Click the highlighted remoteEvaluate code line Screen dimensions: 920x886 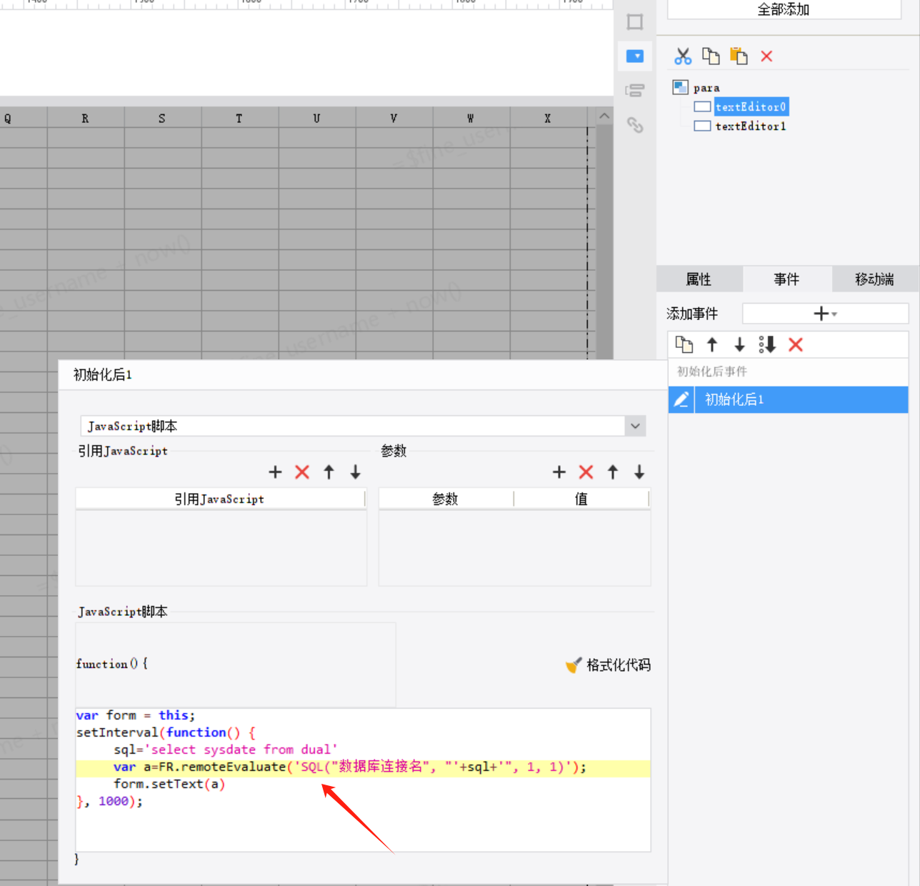[363, 767]
